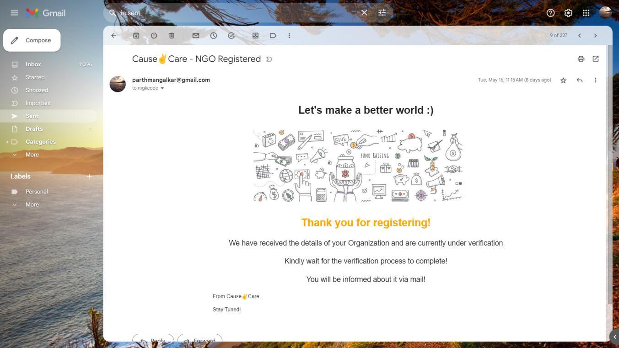Show search options filter icon
Image resolution: width=619 pixels, height=348 pixels.
tap(382, 13)
